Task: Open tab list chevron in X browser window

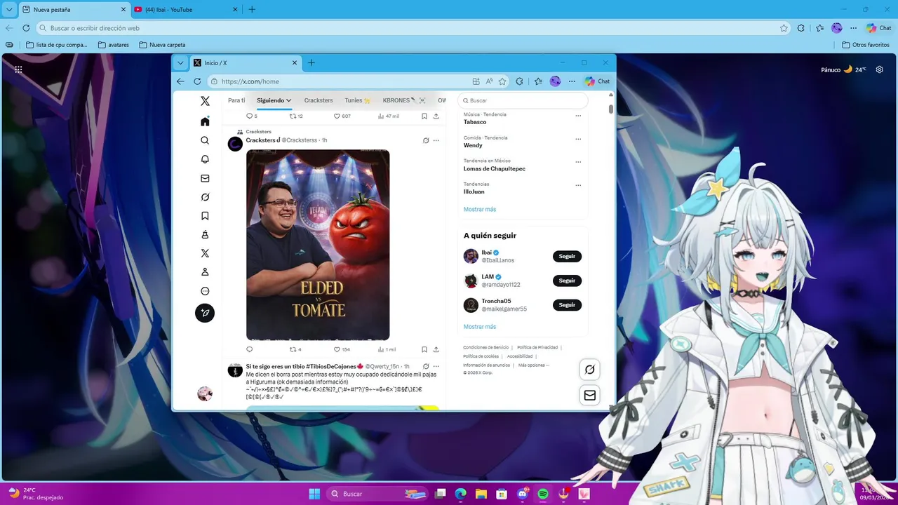Action: pos(180,62)
